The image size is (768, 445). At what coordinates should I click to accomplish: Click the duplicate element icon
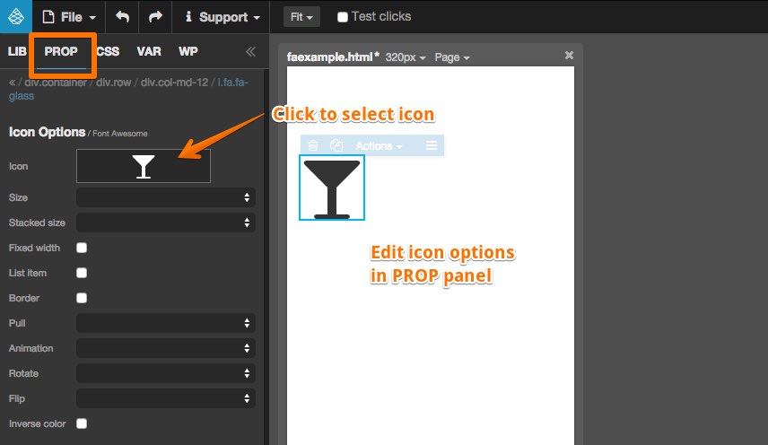click(336, 145)
